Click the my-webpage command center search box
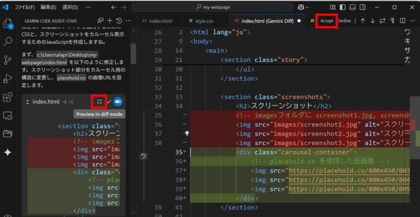 point(213,7)
